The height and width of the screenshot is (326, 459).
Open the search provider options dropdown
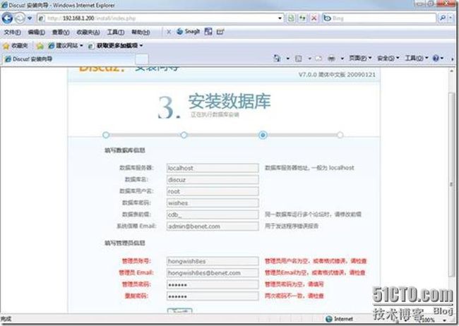[x=451, y=18]
